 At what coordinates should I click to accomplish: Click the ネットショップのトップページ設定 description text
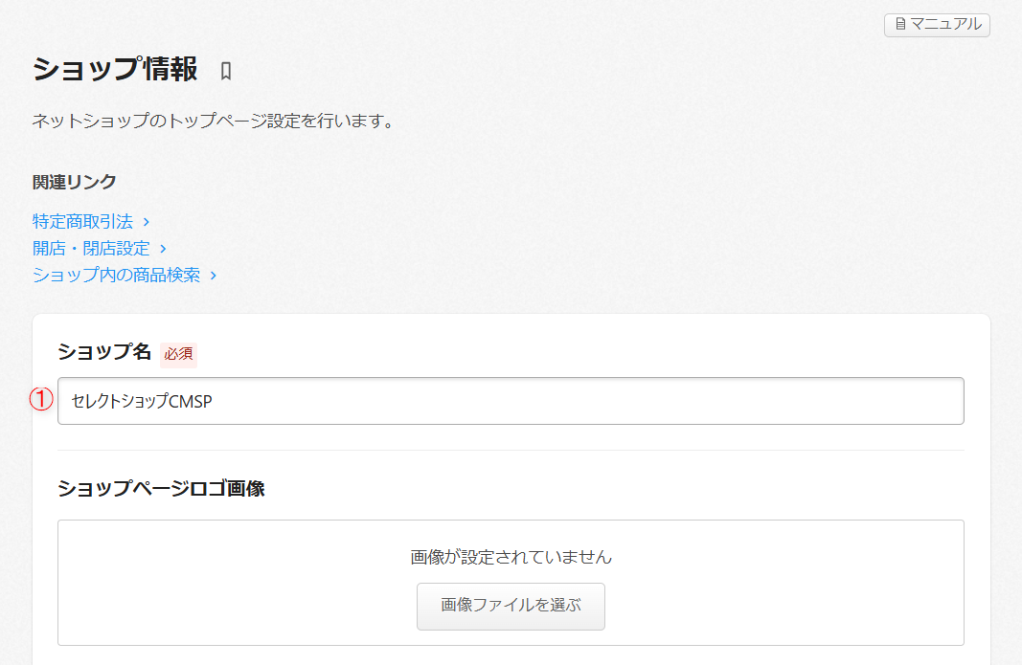213,122
